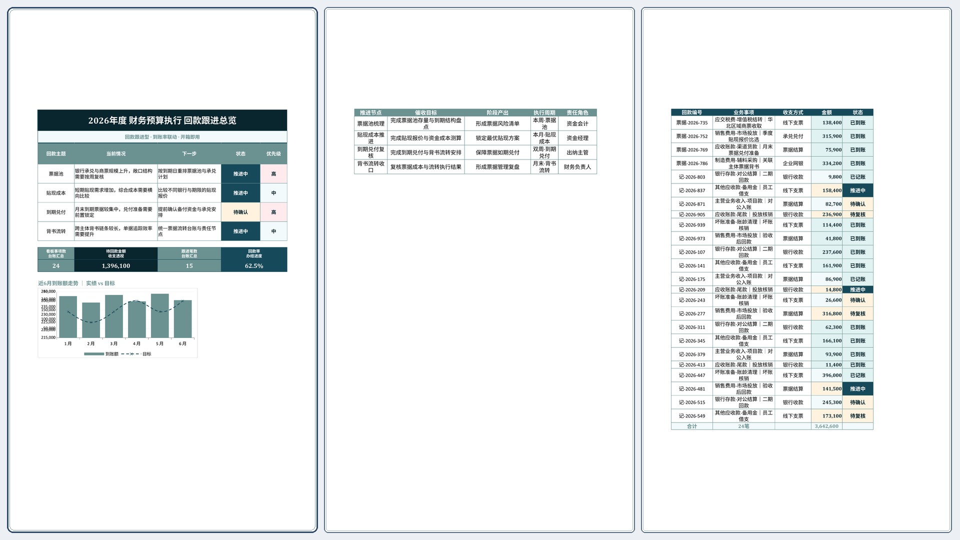Click the 回款编号 header on page three
960x540 pixels.
click(692, 112)
